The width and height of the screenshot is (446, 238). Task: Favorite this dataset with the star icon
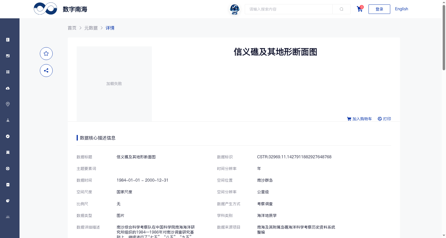click(x=46, y=54)
